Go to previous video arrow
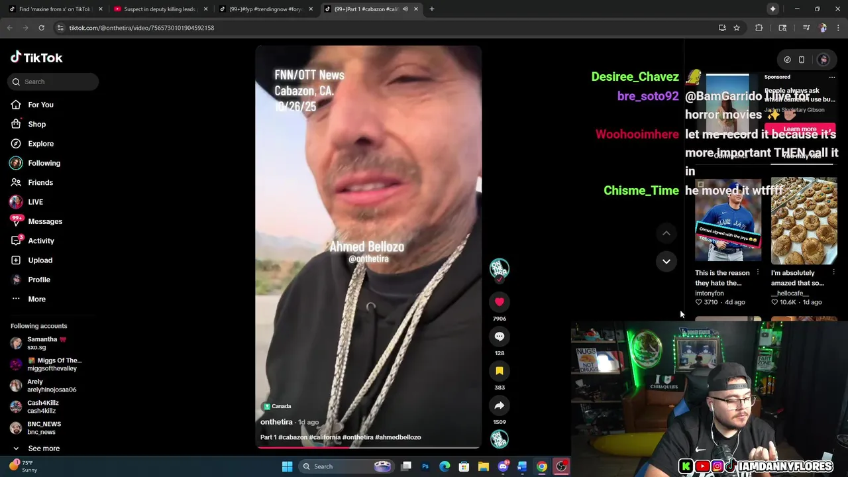Viewport: 848px width, 477px height. [x=666, y=233]
